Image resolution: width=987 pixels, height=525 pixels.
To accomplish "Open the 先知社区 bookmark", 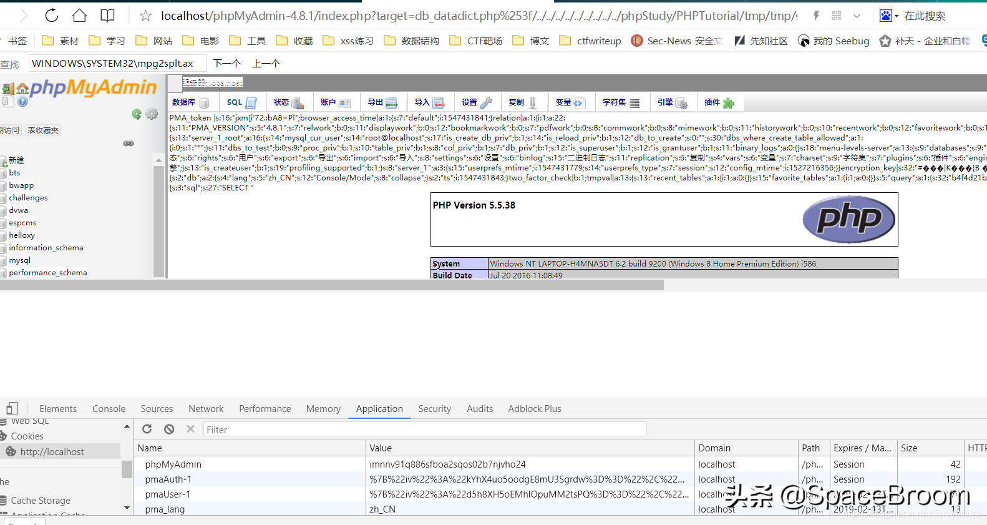I will point(761,41).
